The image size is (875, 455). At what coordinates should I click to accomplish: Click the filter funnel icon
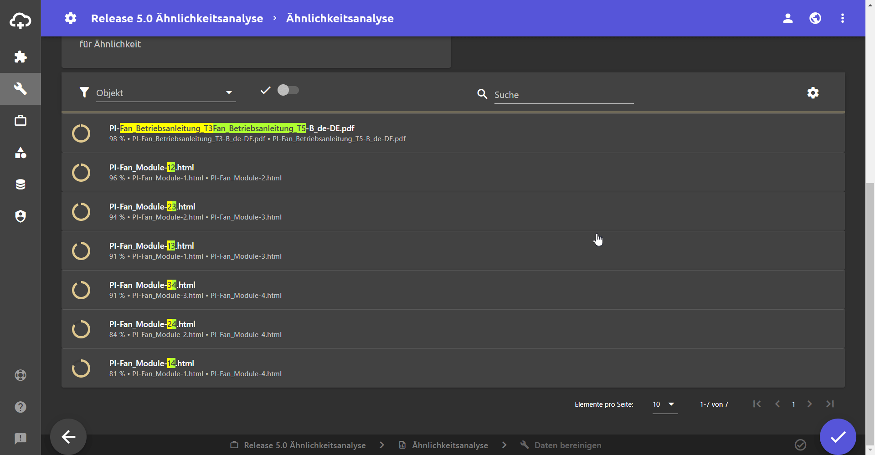pos(84,92)
